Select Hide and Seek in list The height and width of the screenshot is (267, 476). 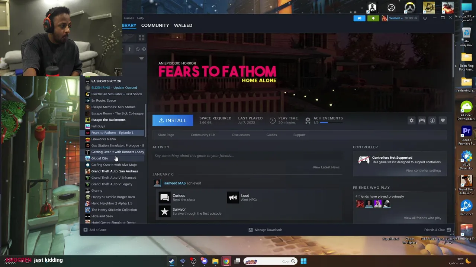(115, 216)
